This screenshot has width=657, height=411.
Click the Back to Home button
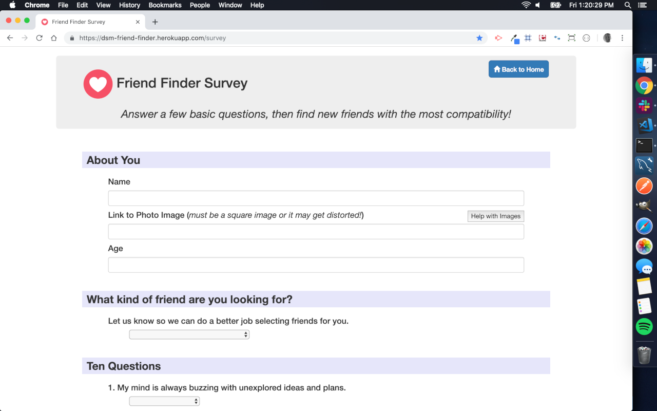[x=518, y=68]
